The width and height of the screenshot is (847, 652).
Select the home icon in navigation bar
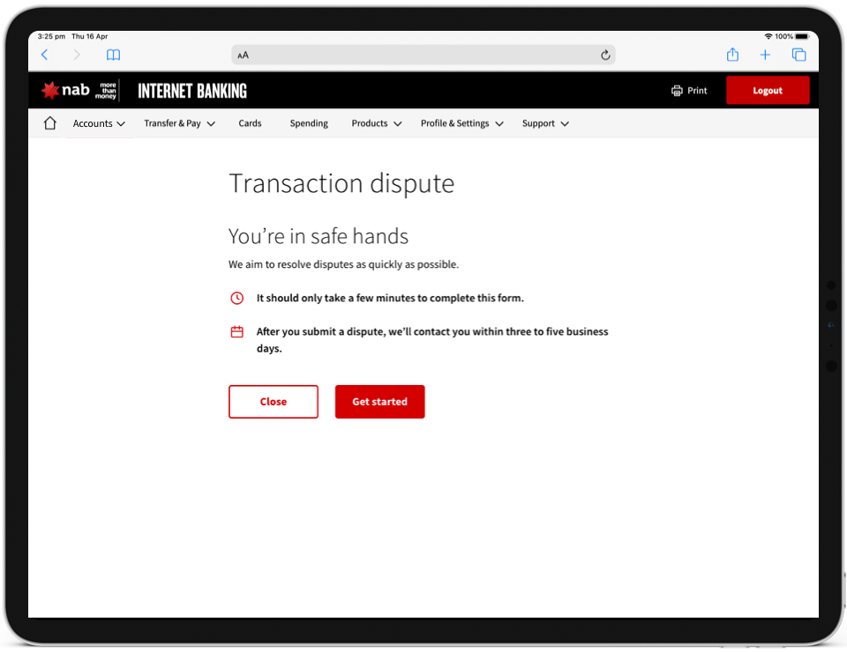[49, 122]
